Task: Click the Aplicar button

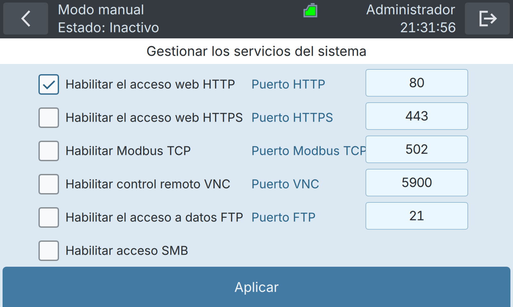Action: tap(256, 287)
